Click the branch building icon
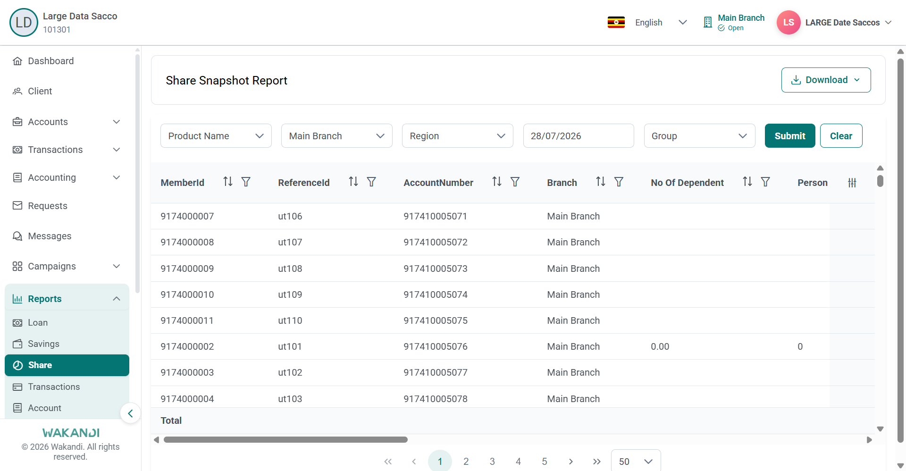Image resolution: width=906 pixels, height=471 pixels. [x=707, y=22]
